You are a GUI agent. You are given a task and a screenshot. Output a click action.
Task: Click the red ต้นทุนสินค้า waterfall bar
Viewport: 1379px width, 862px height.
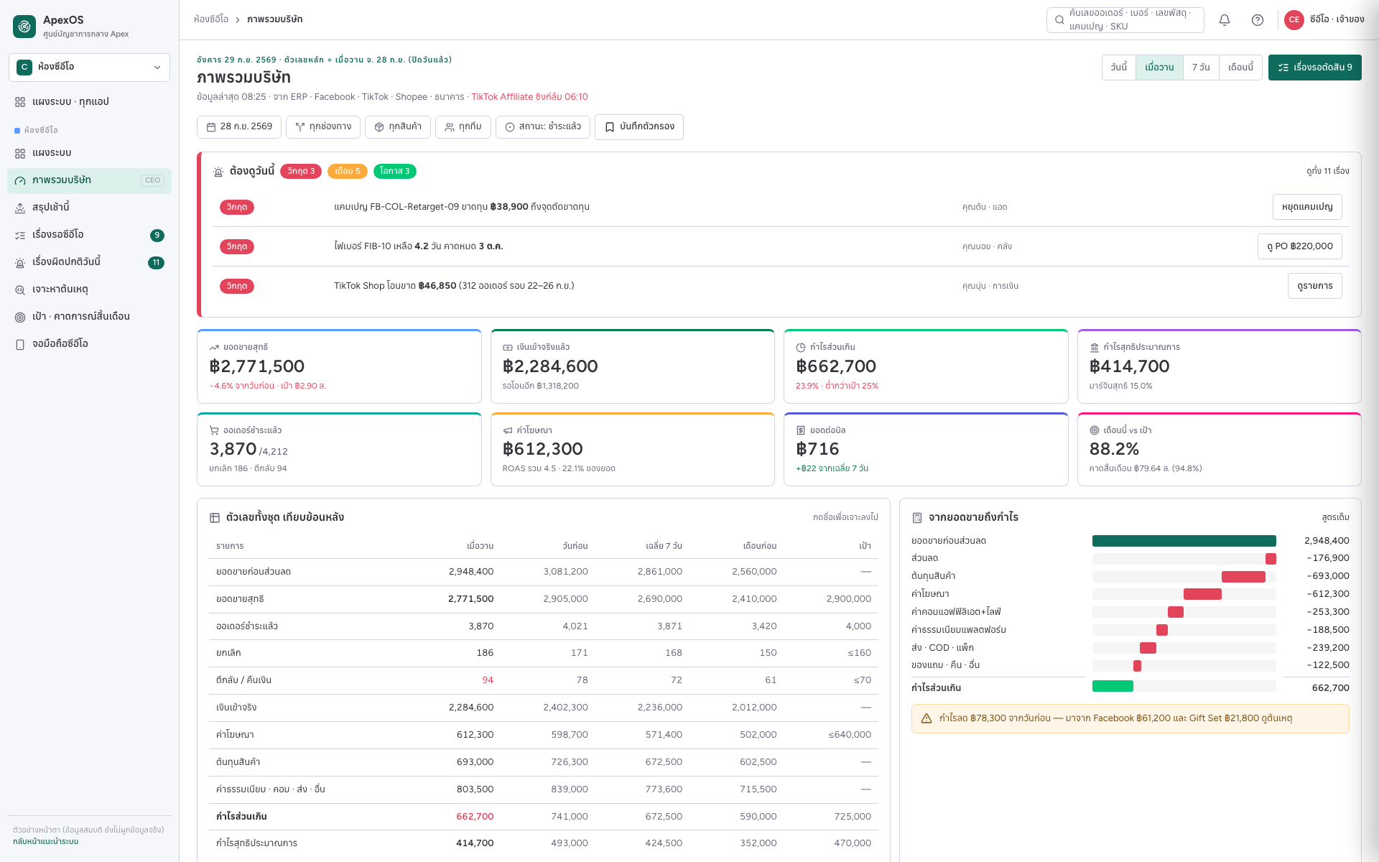(1243, 577)
